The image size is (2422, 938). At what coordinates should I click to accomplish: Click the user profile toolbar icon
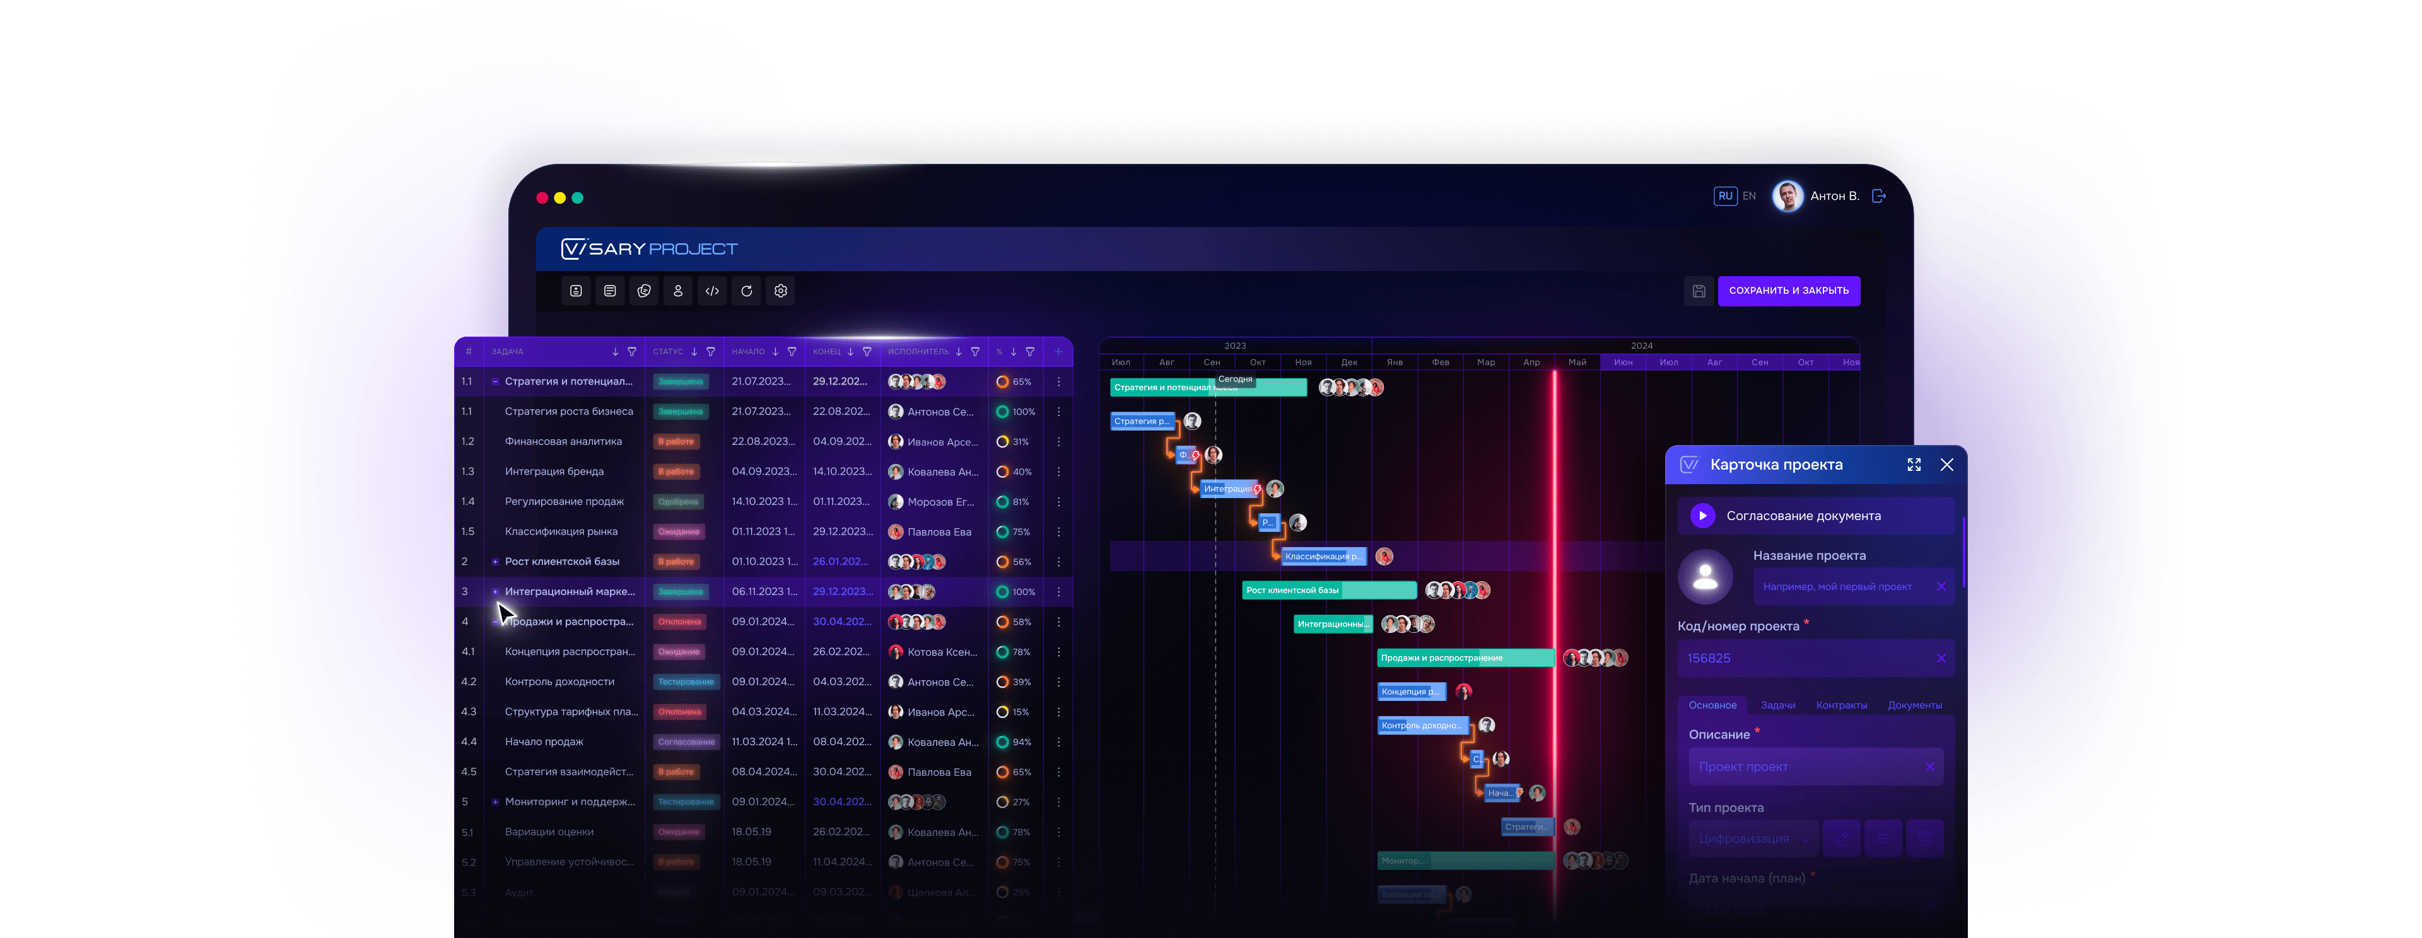[678, 291]
